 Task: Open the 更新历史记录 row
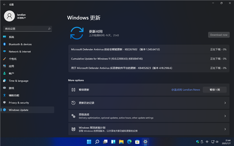[149, 103]
